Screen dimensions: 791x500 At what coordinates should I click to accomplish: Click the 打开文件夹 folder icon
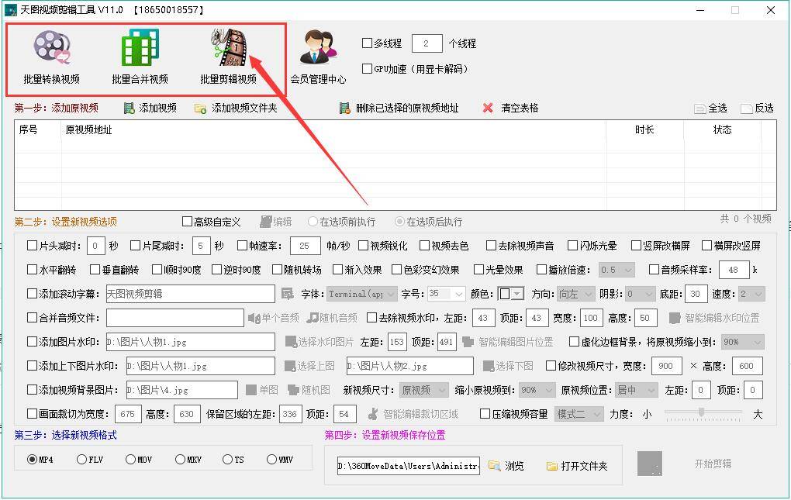point(552,466)
